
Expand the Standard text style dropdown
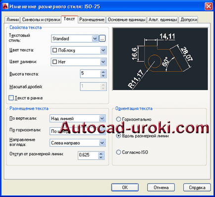click(x=95, y=39)
